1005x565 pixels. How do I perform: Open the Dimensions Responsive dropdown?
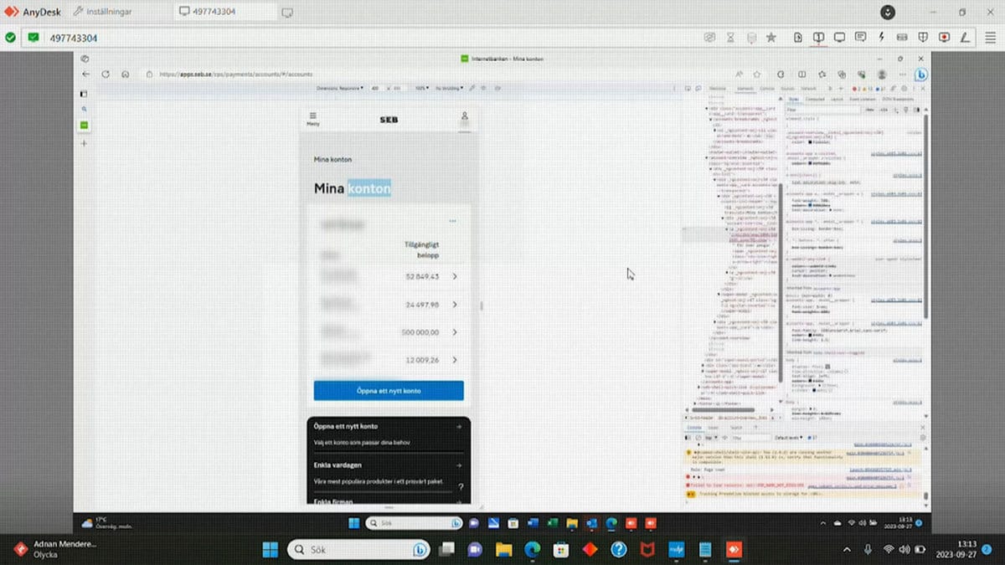pos(342,87)
